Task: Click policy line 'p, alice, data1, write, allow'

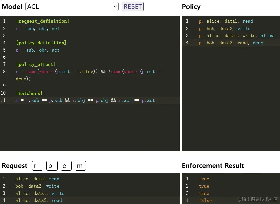Action: coord(236,36)
